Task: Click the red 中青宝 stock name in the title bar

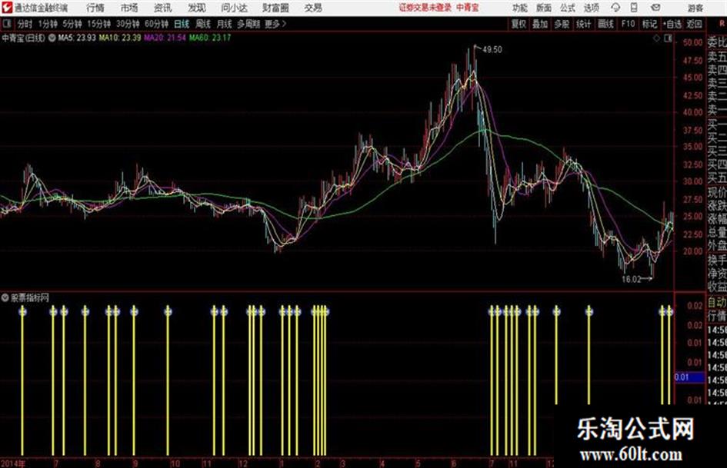Action: 468,8
